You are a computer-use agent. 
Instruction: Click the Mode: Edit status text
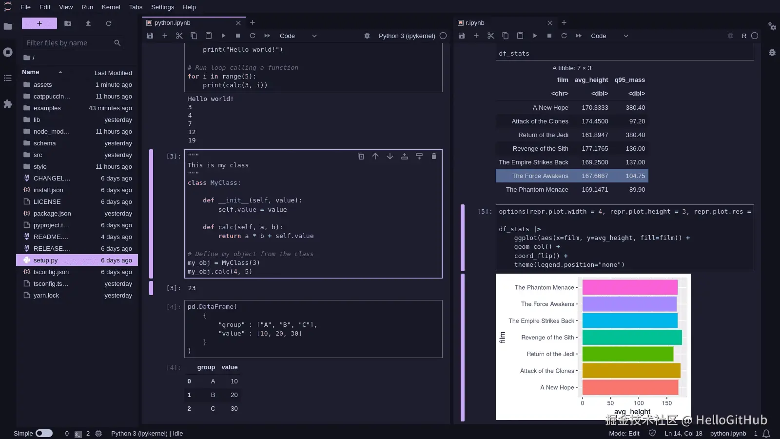coord(624,433)
